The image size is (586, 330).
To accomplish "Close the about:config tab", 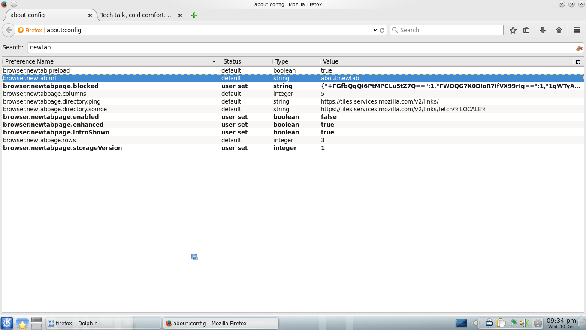I will [90, 15].
